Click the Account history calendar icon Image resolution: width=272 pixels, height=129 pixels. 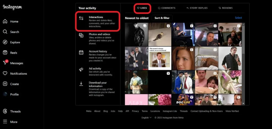click(81, 52)
